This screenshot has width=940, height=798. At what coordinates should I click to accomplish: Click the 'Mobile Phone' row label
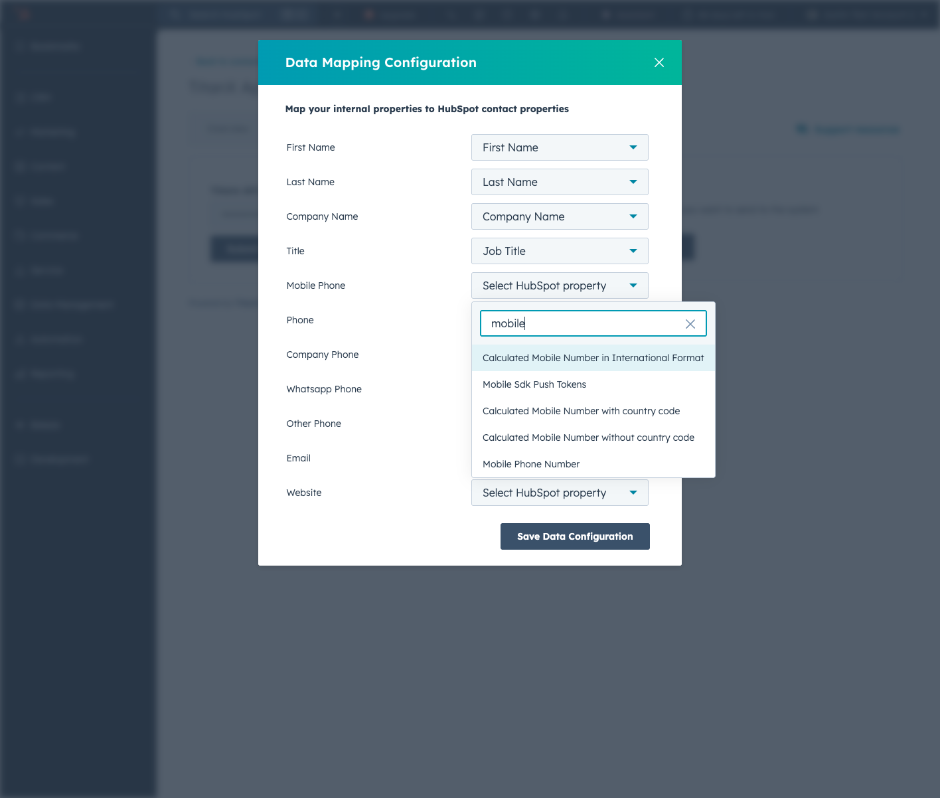click(316, 285)
